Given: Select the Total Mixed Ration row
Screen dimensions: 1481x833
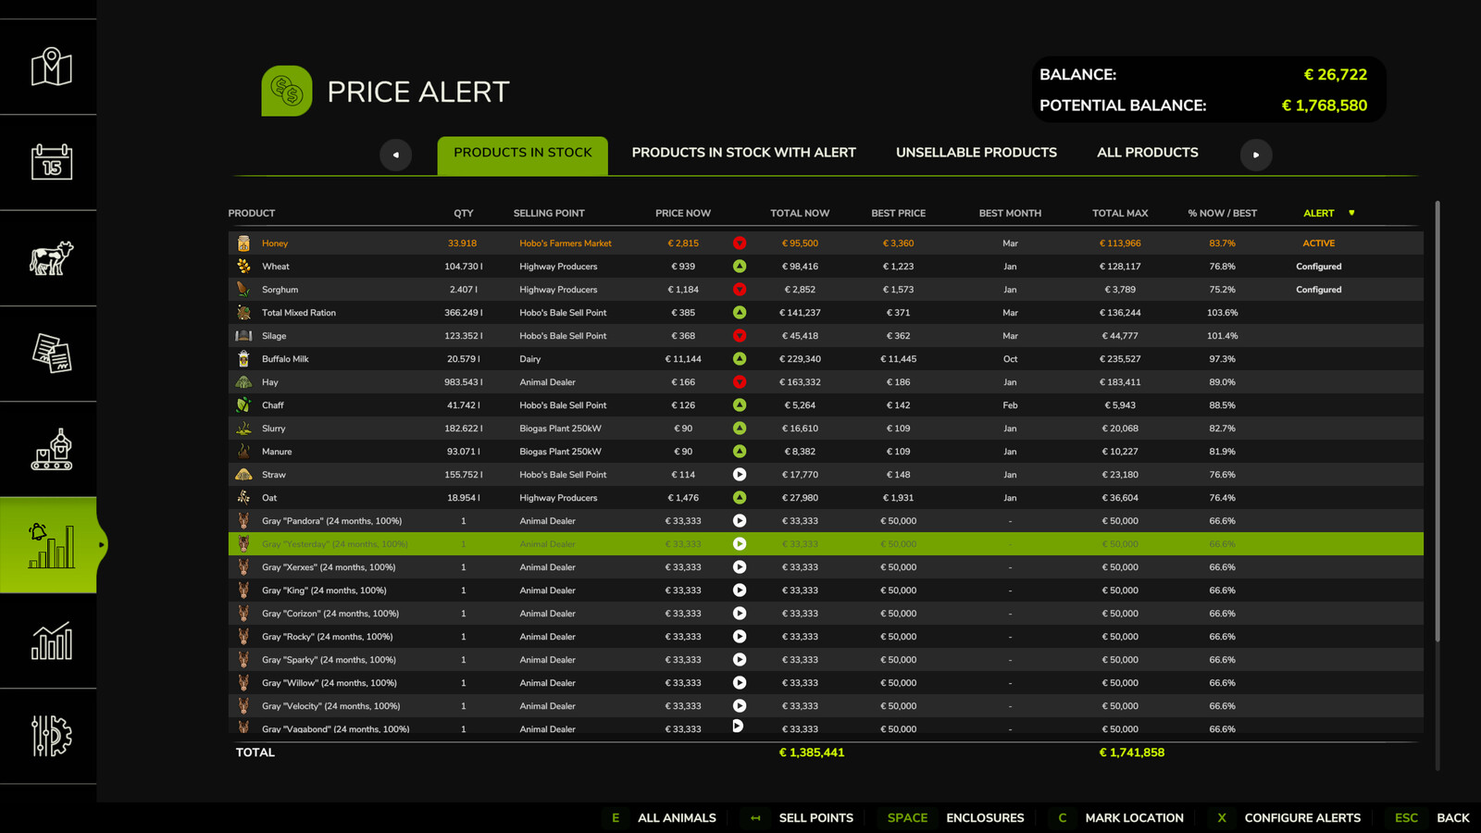Looking at the screenshot, I should 826,313.
